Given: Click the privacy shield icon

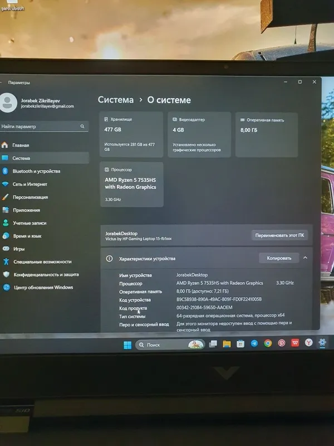Looking at the screenshot, I should click(x=6, y=274).
